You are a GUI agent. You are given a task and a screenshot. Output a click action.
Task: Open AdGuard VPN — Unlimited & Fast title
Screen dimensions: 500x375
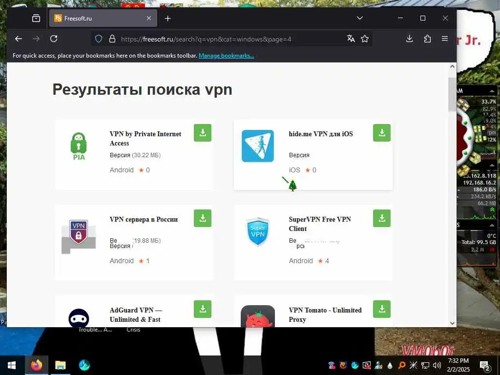[136, 315]
